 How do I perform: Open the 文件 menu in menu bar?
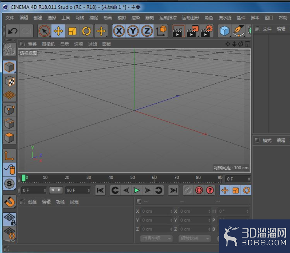click(x=10, y=18)
